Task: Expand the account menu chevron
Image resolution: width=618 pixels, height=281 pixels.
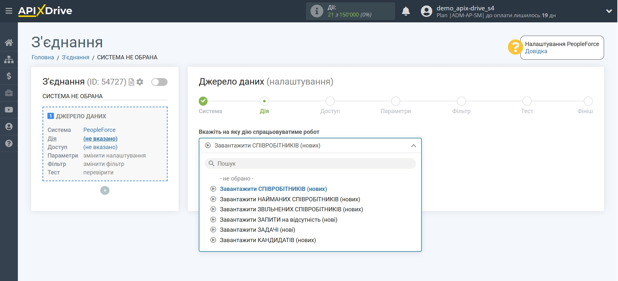Action: [x=609, y=11]
